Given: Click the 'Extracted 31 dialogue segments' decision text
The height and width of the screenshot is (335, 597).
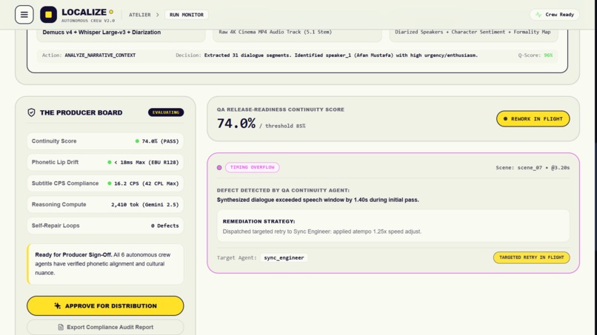Looking at the screenshot, I should tap(341, 55).
